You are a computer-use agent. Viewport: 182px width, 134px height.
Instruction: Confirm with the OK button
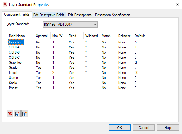119,128
